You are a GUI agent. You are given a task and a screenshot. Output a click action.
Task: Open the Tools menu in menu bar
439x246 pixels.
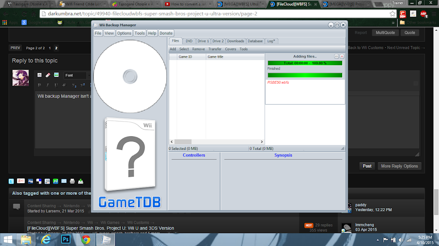click(x=140, y=33)
